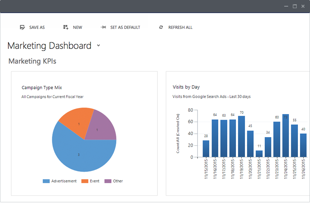Click the purple Other legend swatch
The image size is (310, 207).
tap(108, 181)
